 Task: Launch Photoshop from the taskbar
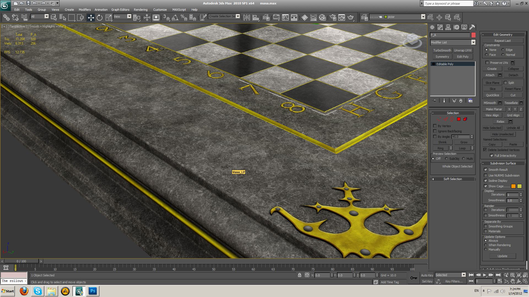[93, 291]
